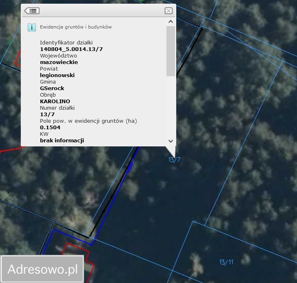Click the 'Powiat' label
The height and width of the screenshot is (283, 297).
click(49, 69)
